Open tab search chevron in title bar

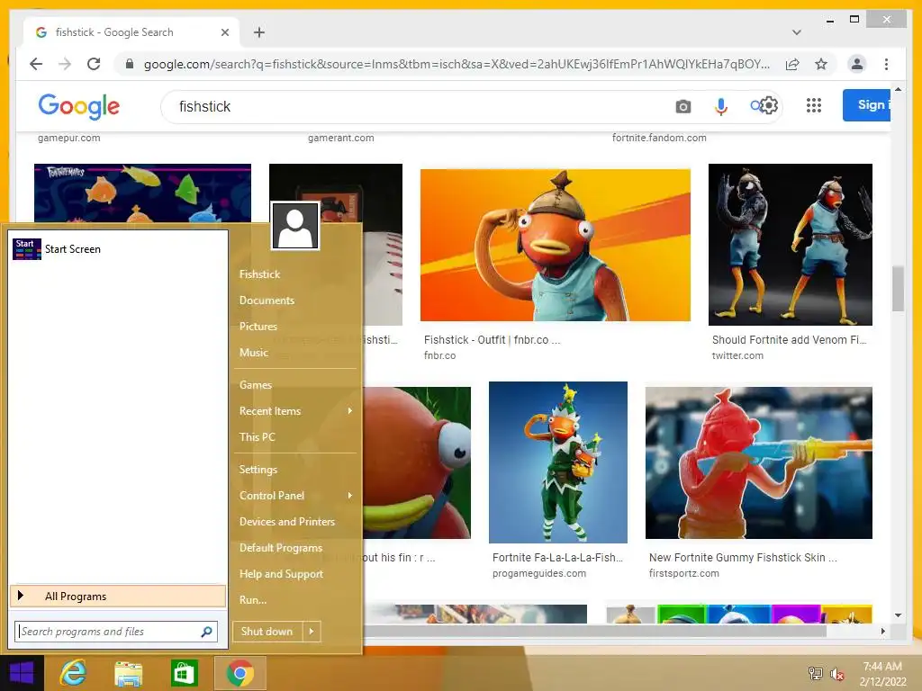796,32
